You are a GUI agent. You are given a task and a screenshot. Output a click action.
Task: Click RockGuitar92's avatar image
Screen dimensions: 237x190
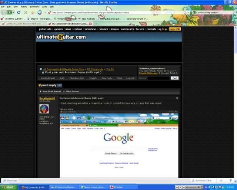pyautogui.click(x=44, y=109)
